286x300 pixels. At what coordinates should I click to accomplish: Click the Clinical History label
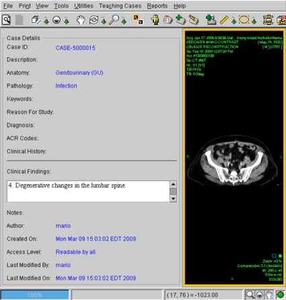tap(26, 152)
